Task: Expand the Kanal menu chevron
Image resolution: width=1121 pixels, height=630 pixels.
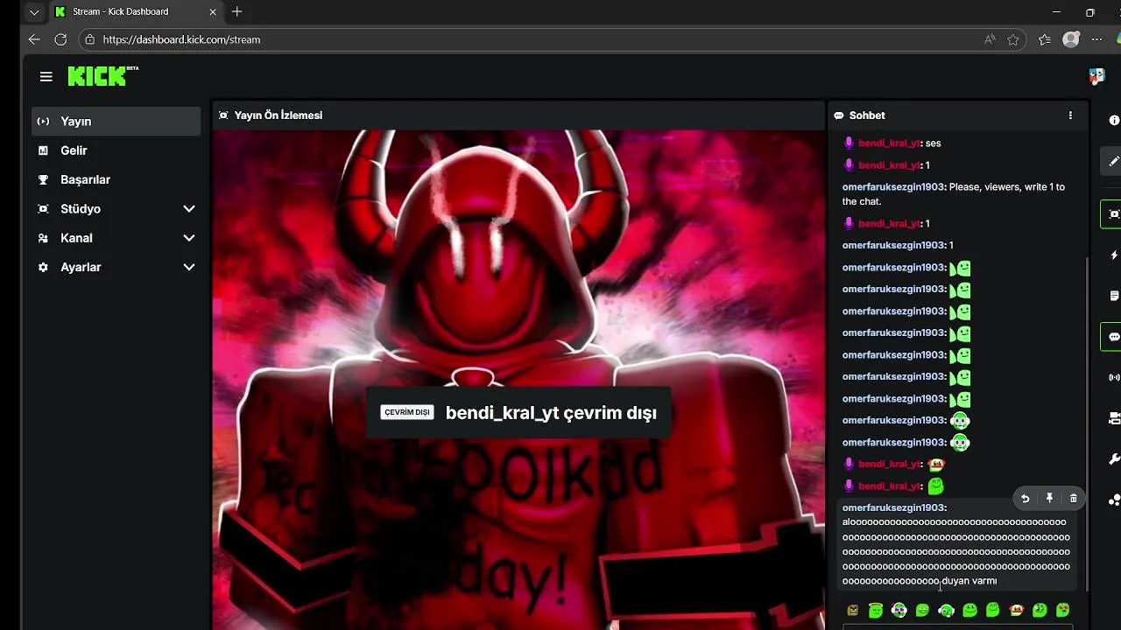Action: (188, 238)
